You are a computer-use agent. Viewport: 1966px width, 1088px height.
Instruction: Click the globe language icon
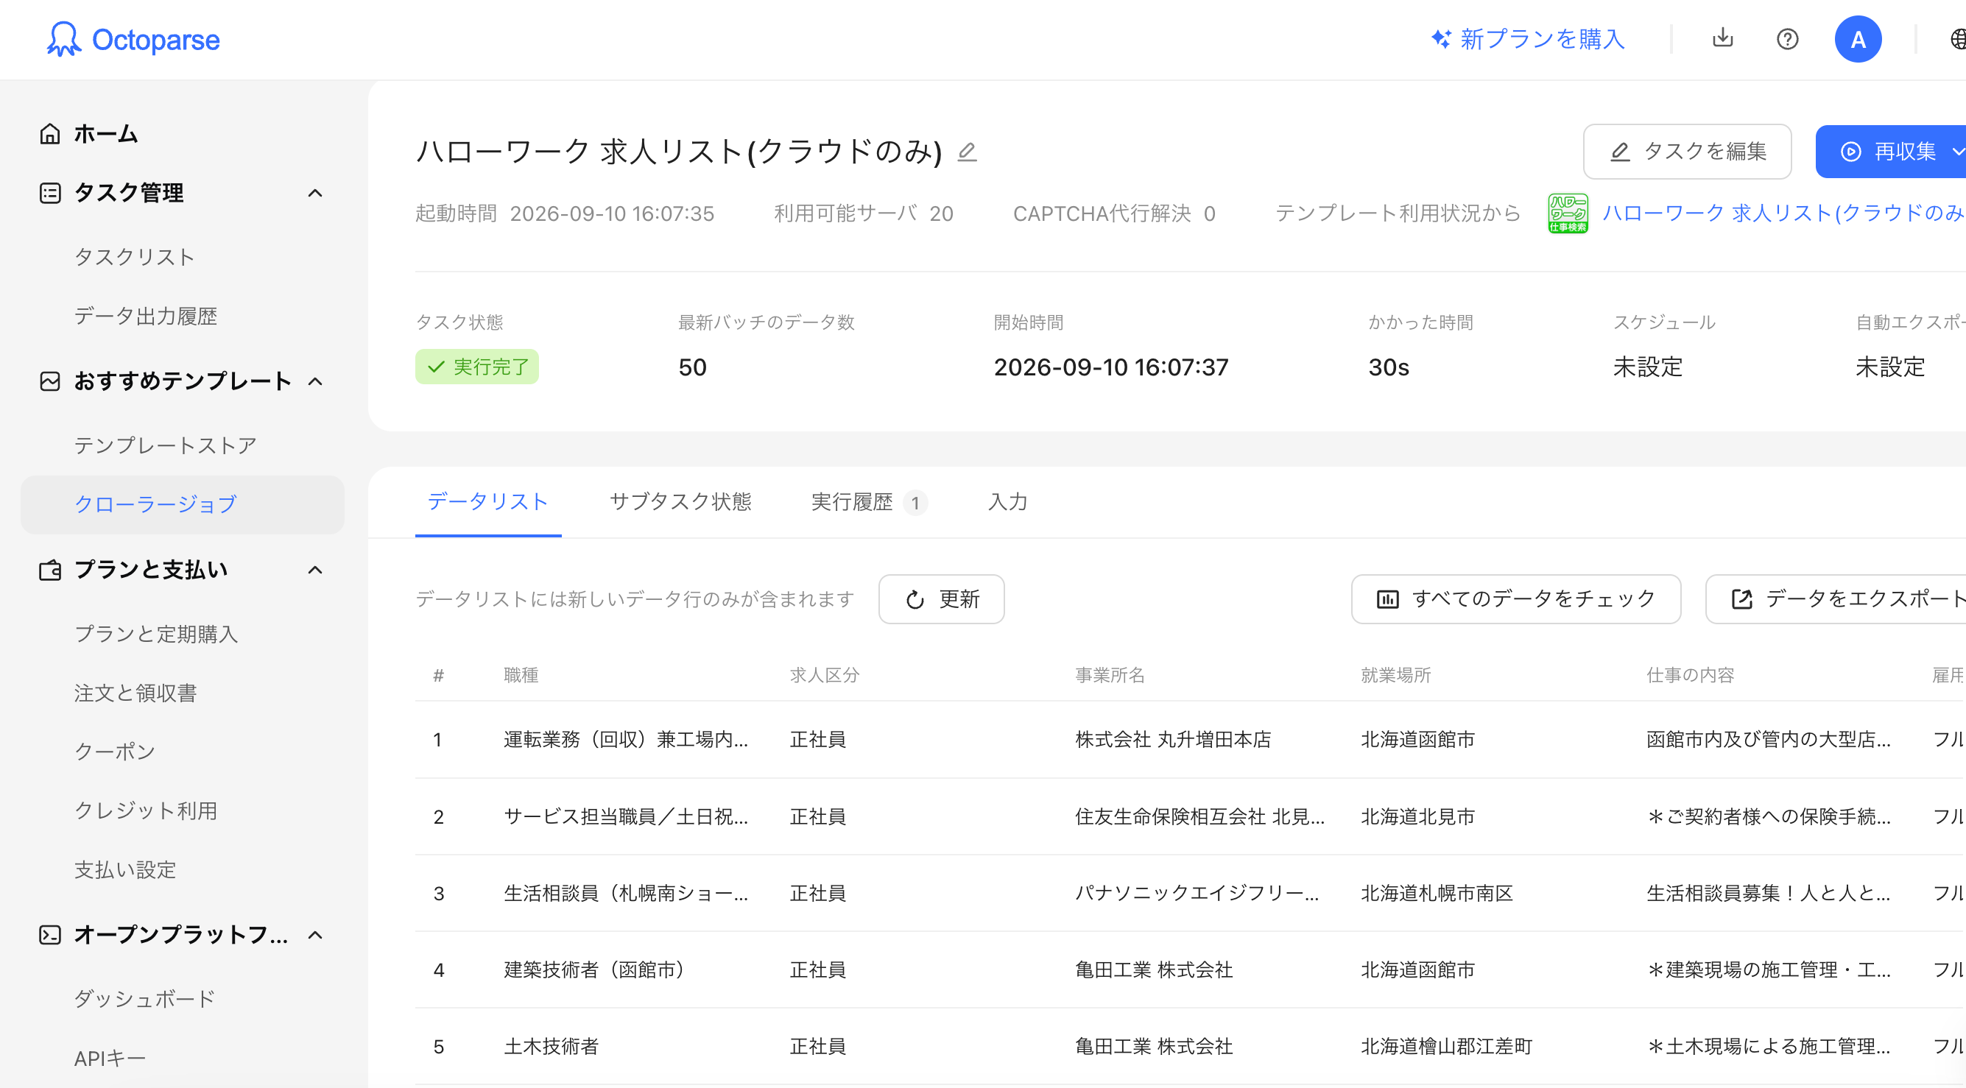(x=1958, y=39)
